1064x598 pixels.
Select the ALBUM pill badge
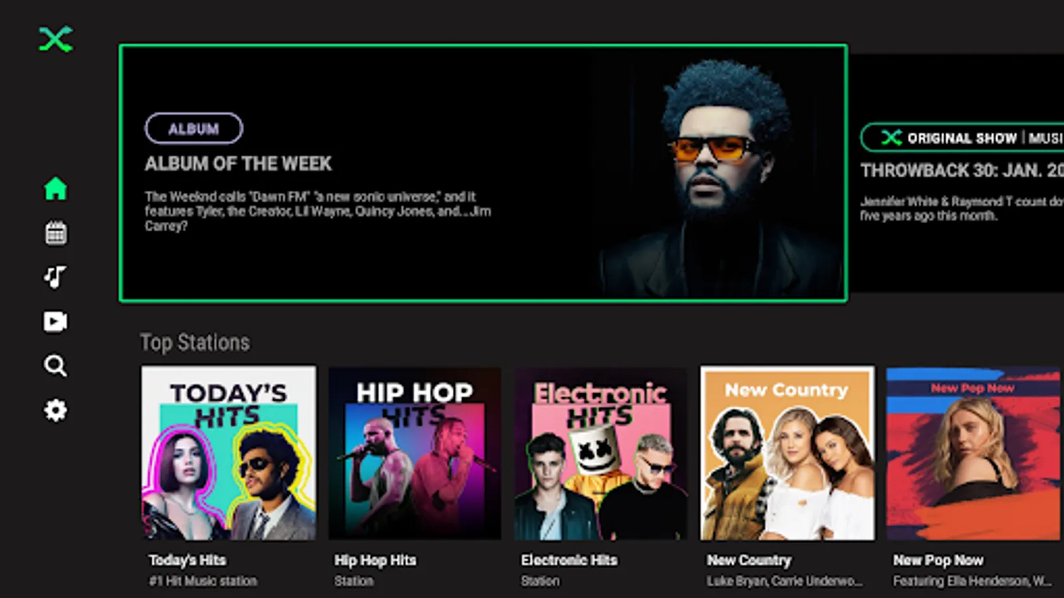(x=194, y=128)
